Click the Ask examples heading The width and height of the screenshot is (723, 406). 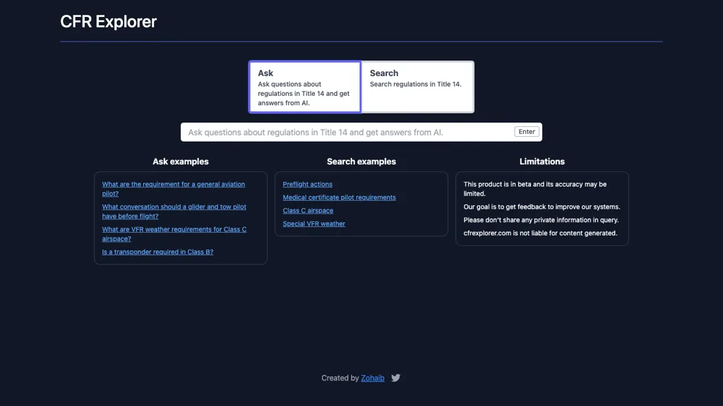pos(181,161)
